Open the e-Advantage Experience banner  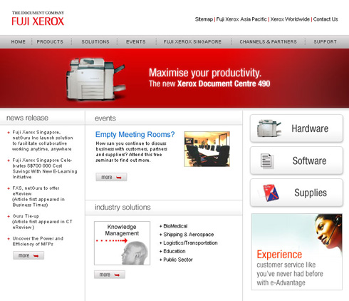[297, 252]
